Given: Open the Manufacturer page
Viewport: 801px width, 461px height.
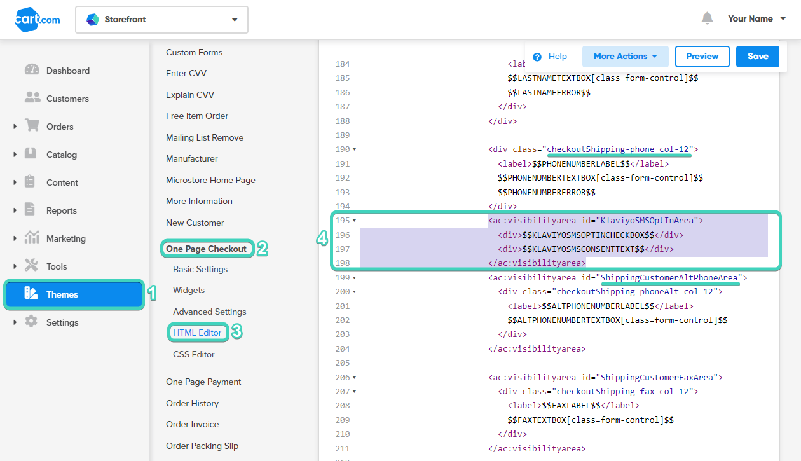Looking at the screenshot, I should coord(192,158).
